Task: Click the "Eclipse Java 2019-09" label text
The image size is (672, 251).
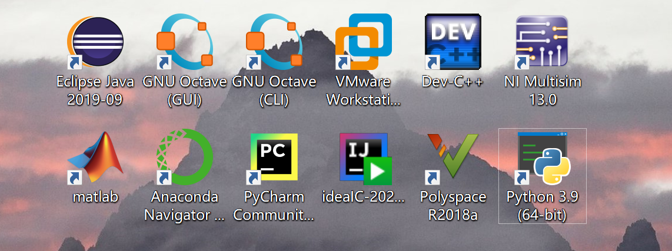Action: coord(95,91)
